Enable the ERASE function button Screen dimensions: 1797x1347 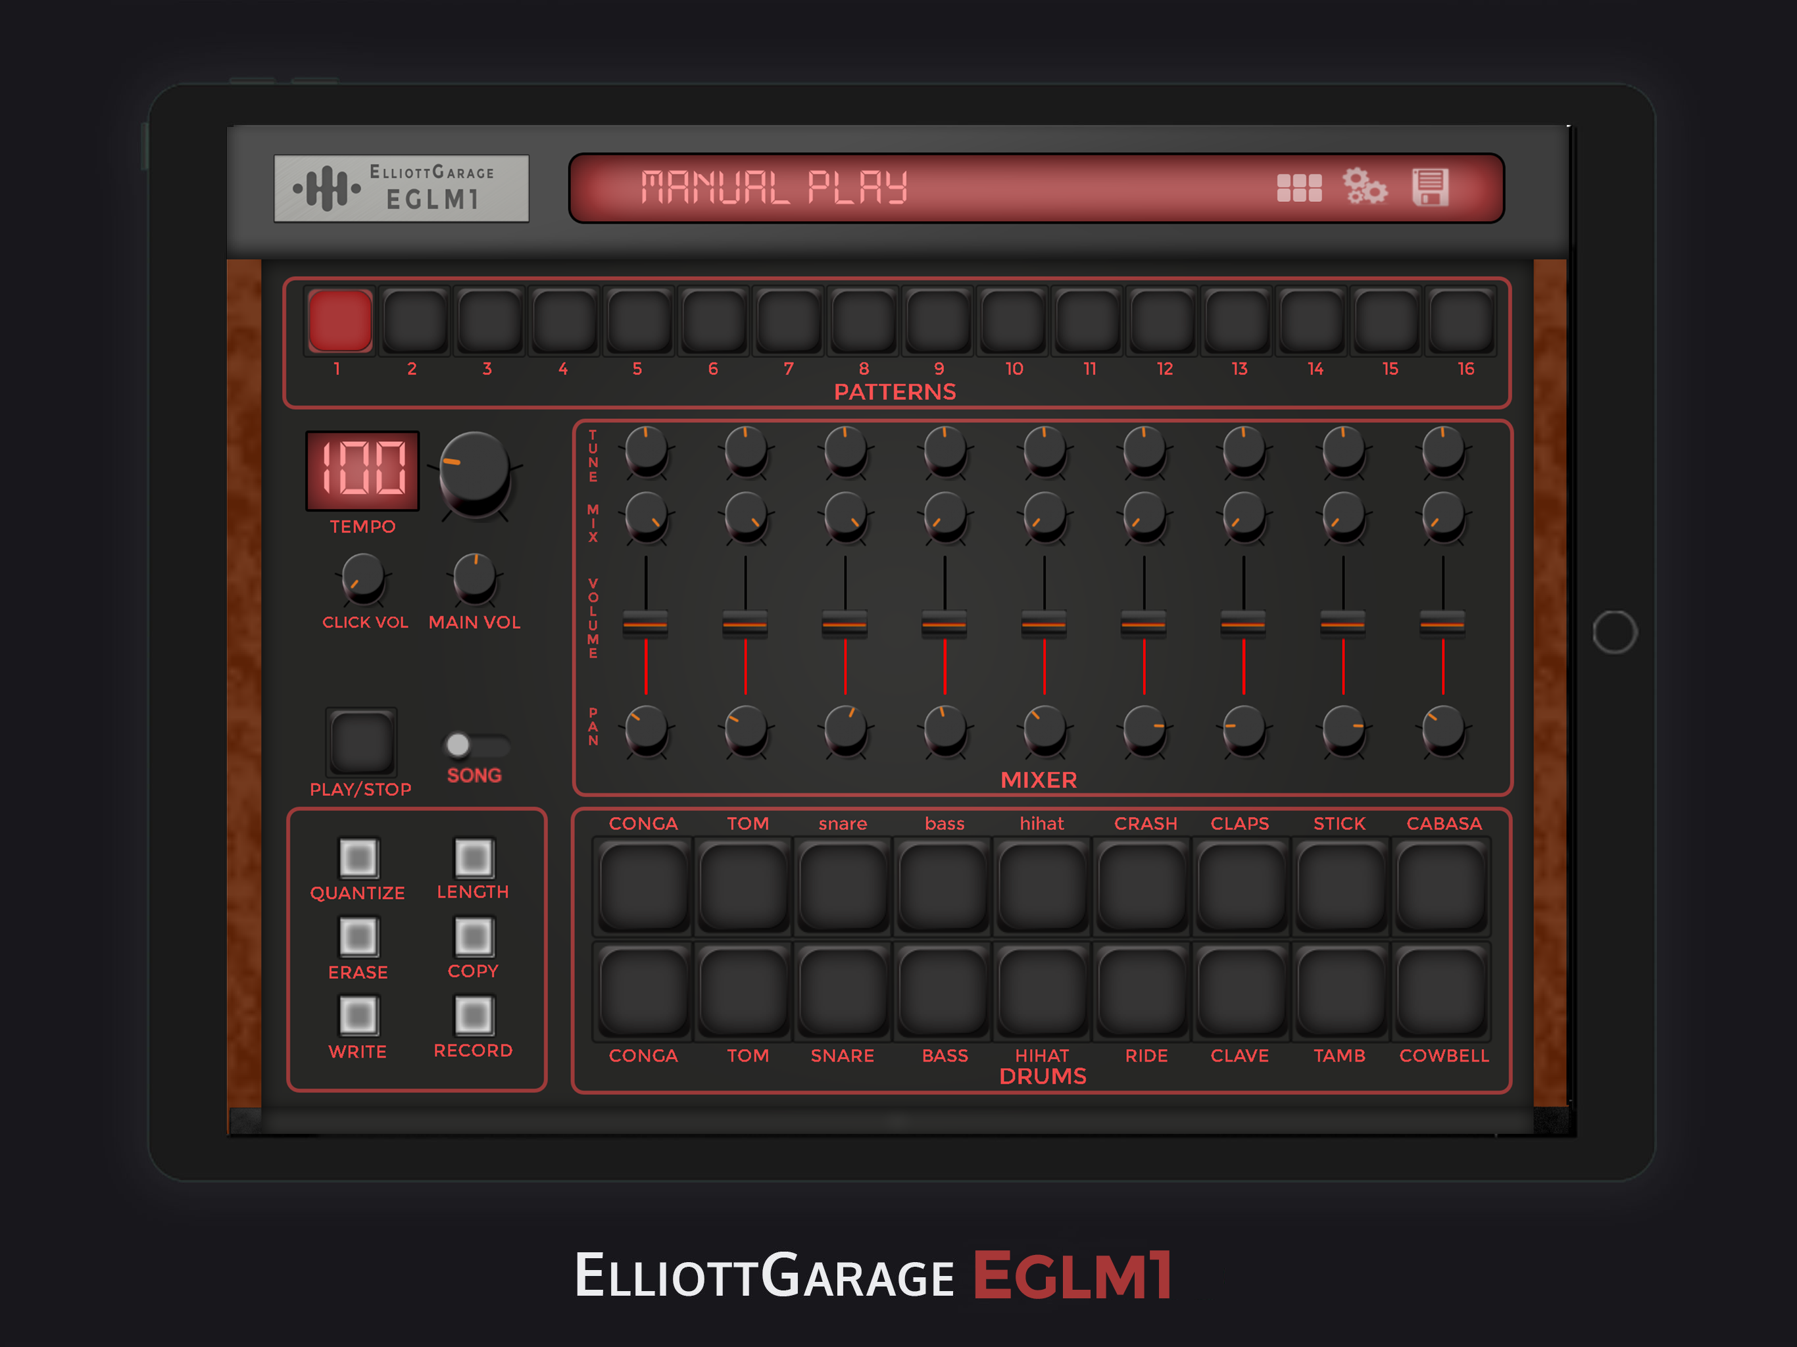(358, 937)
